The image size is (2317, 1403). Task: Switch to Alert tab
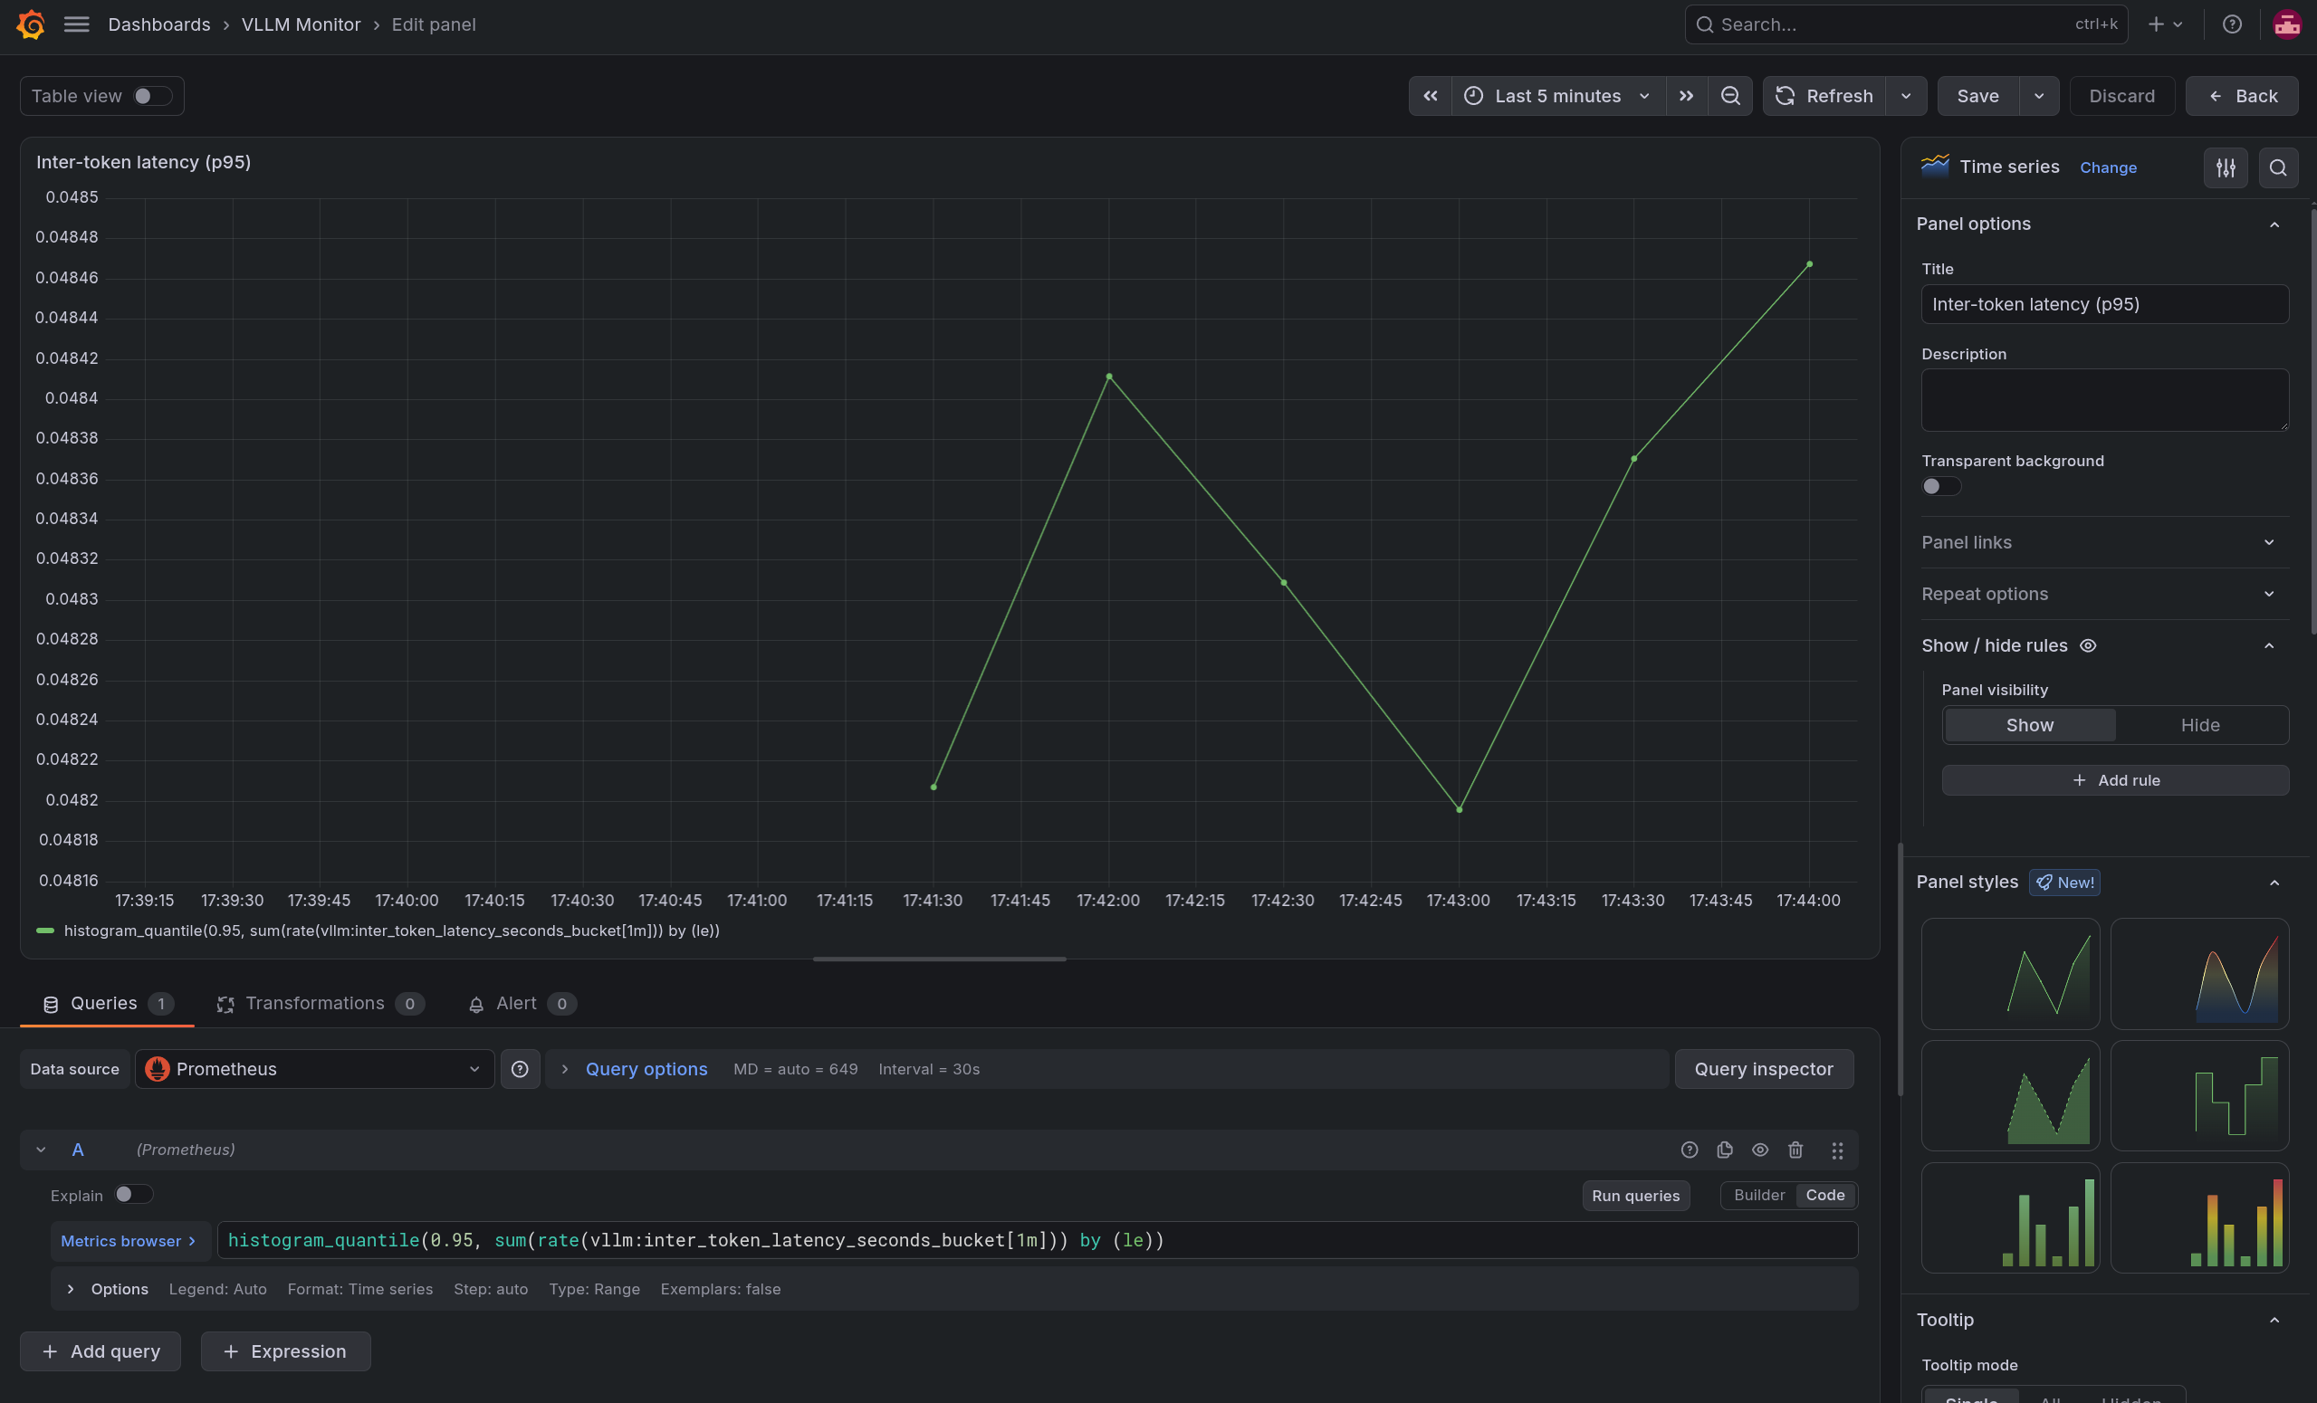tap(522, 1003)
